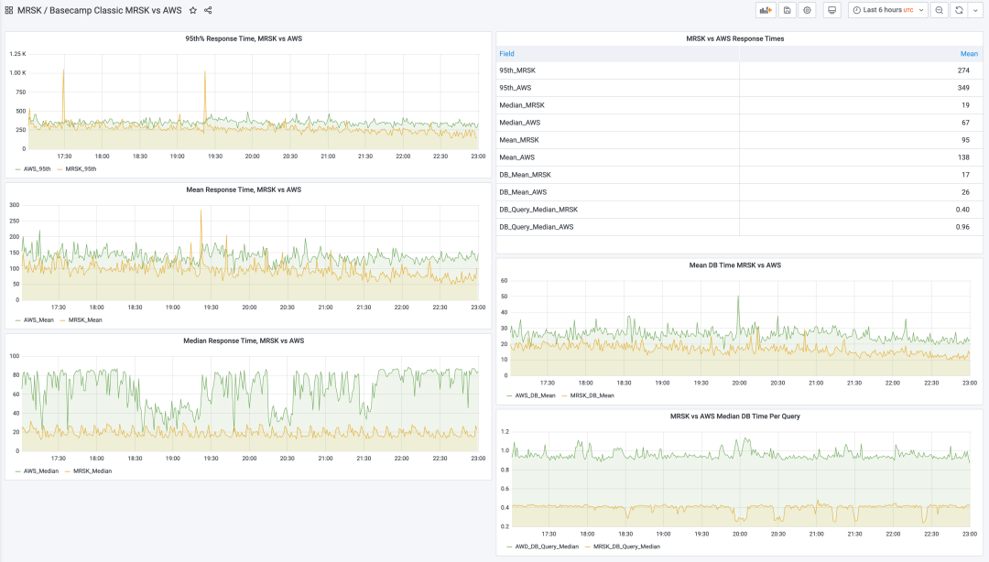The height and width of the screenshot is (562, 989).
Task: Share the dashboard via share icon
Action: click(x=208, y=10)
